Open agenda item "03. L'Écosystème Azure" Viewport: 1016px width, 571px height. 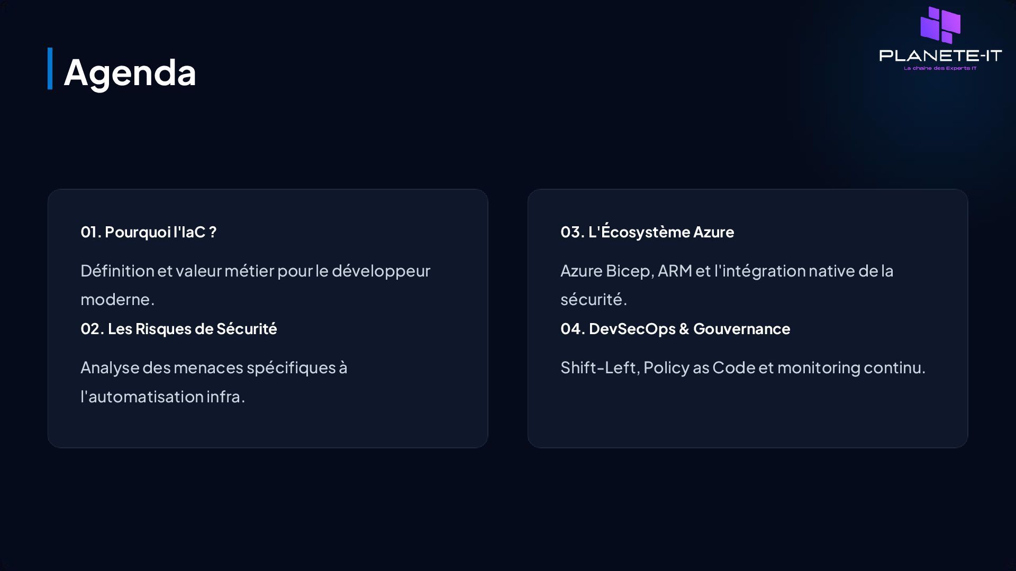(647, 232)
